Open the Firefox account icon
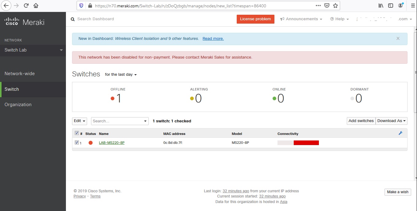 (x=400, y=5)
